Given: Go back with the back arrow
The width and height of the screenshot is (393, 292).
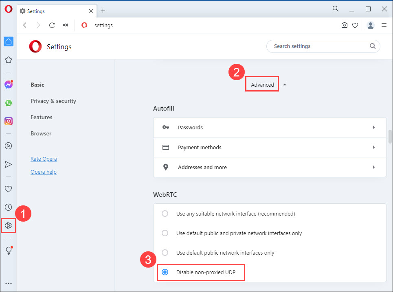Looking at the screenshot, I should click(25, 25).
